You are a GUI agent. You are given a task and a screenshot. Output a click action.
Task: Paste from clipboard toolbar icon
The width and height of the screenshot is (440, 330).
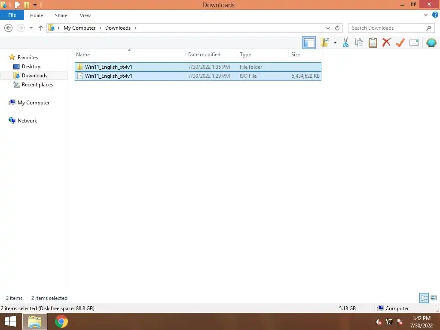click(x=373, y=43)
